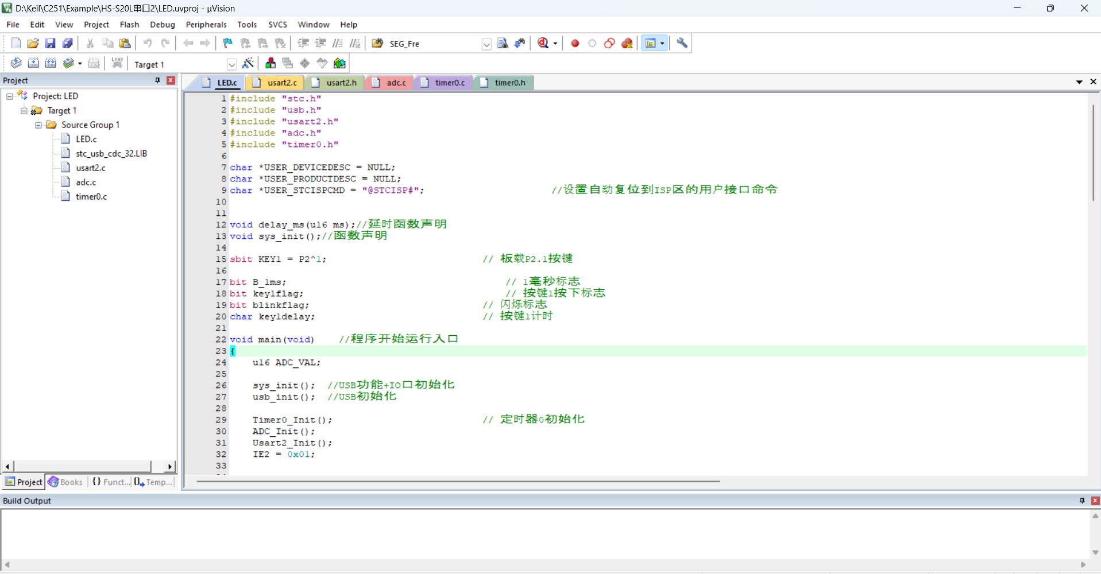Image resolution: width=1101 pixels, height=574 pixels.
Task: Start the Debug session magnifier icon
Action: (x=543, y=43)
